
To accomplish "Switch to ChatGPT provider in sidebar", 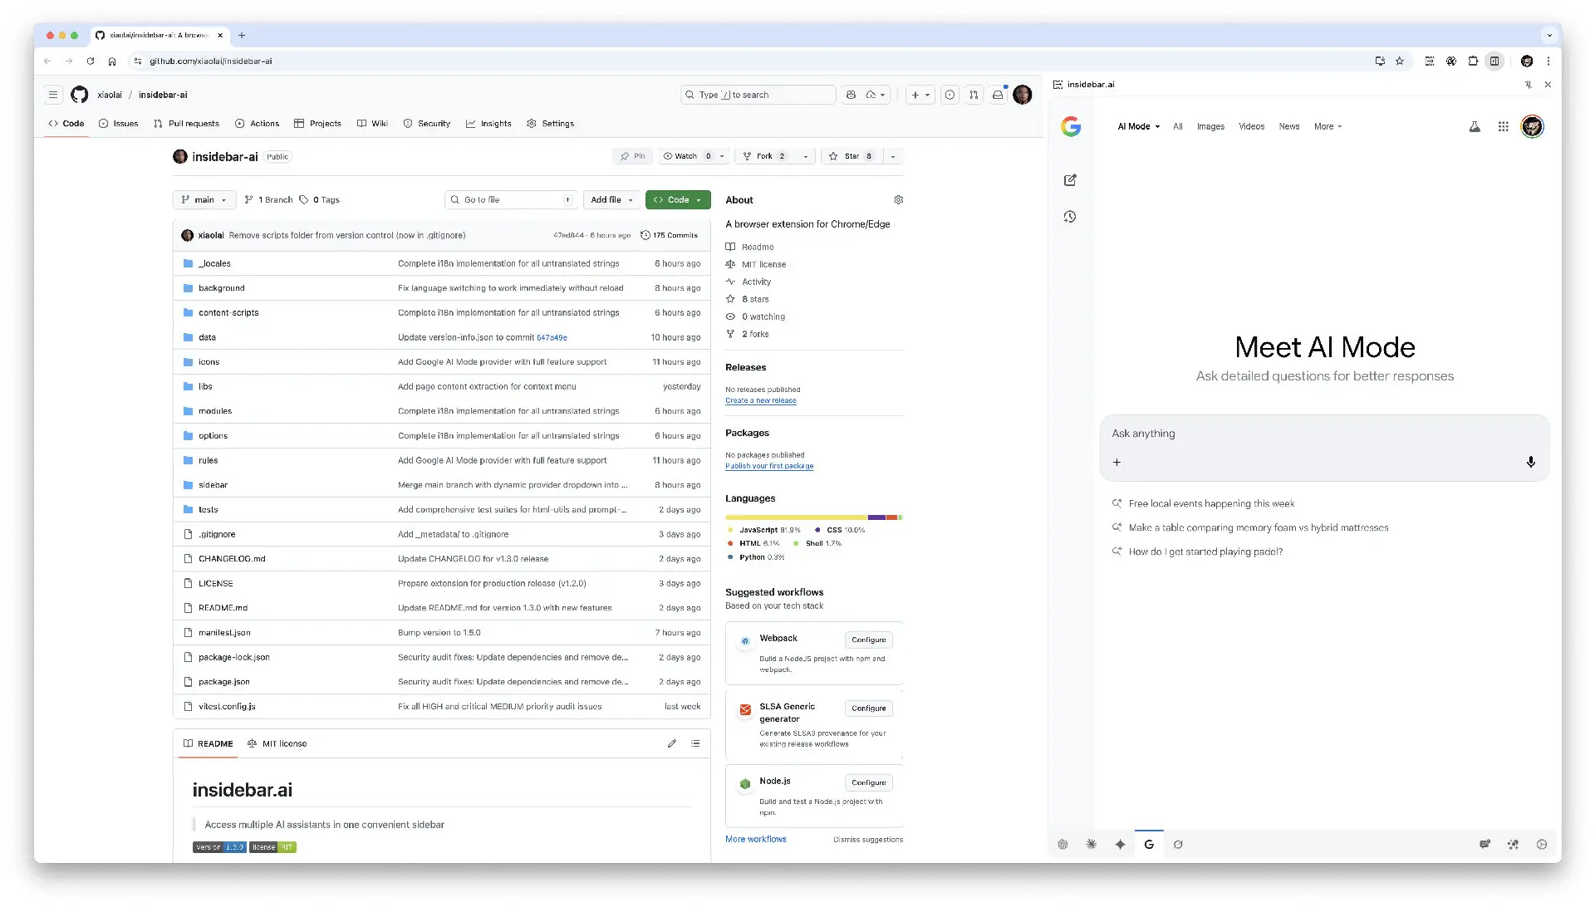I will coord(1063,845).
